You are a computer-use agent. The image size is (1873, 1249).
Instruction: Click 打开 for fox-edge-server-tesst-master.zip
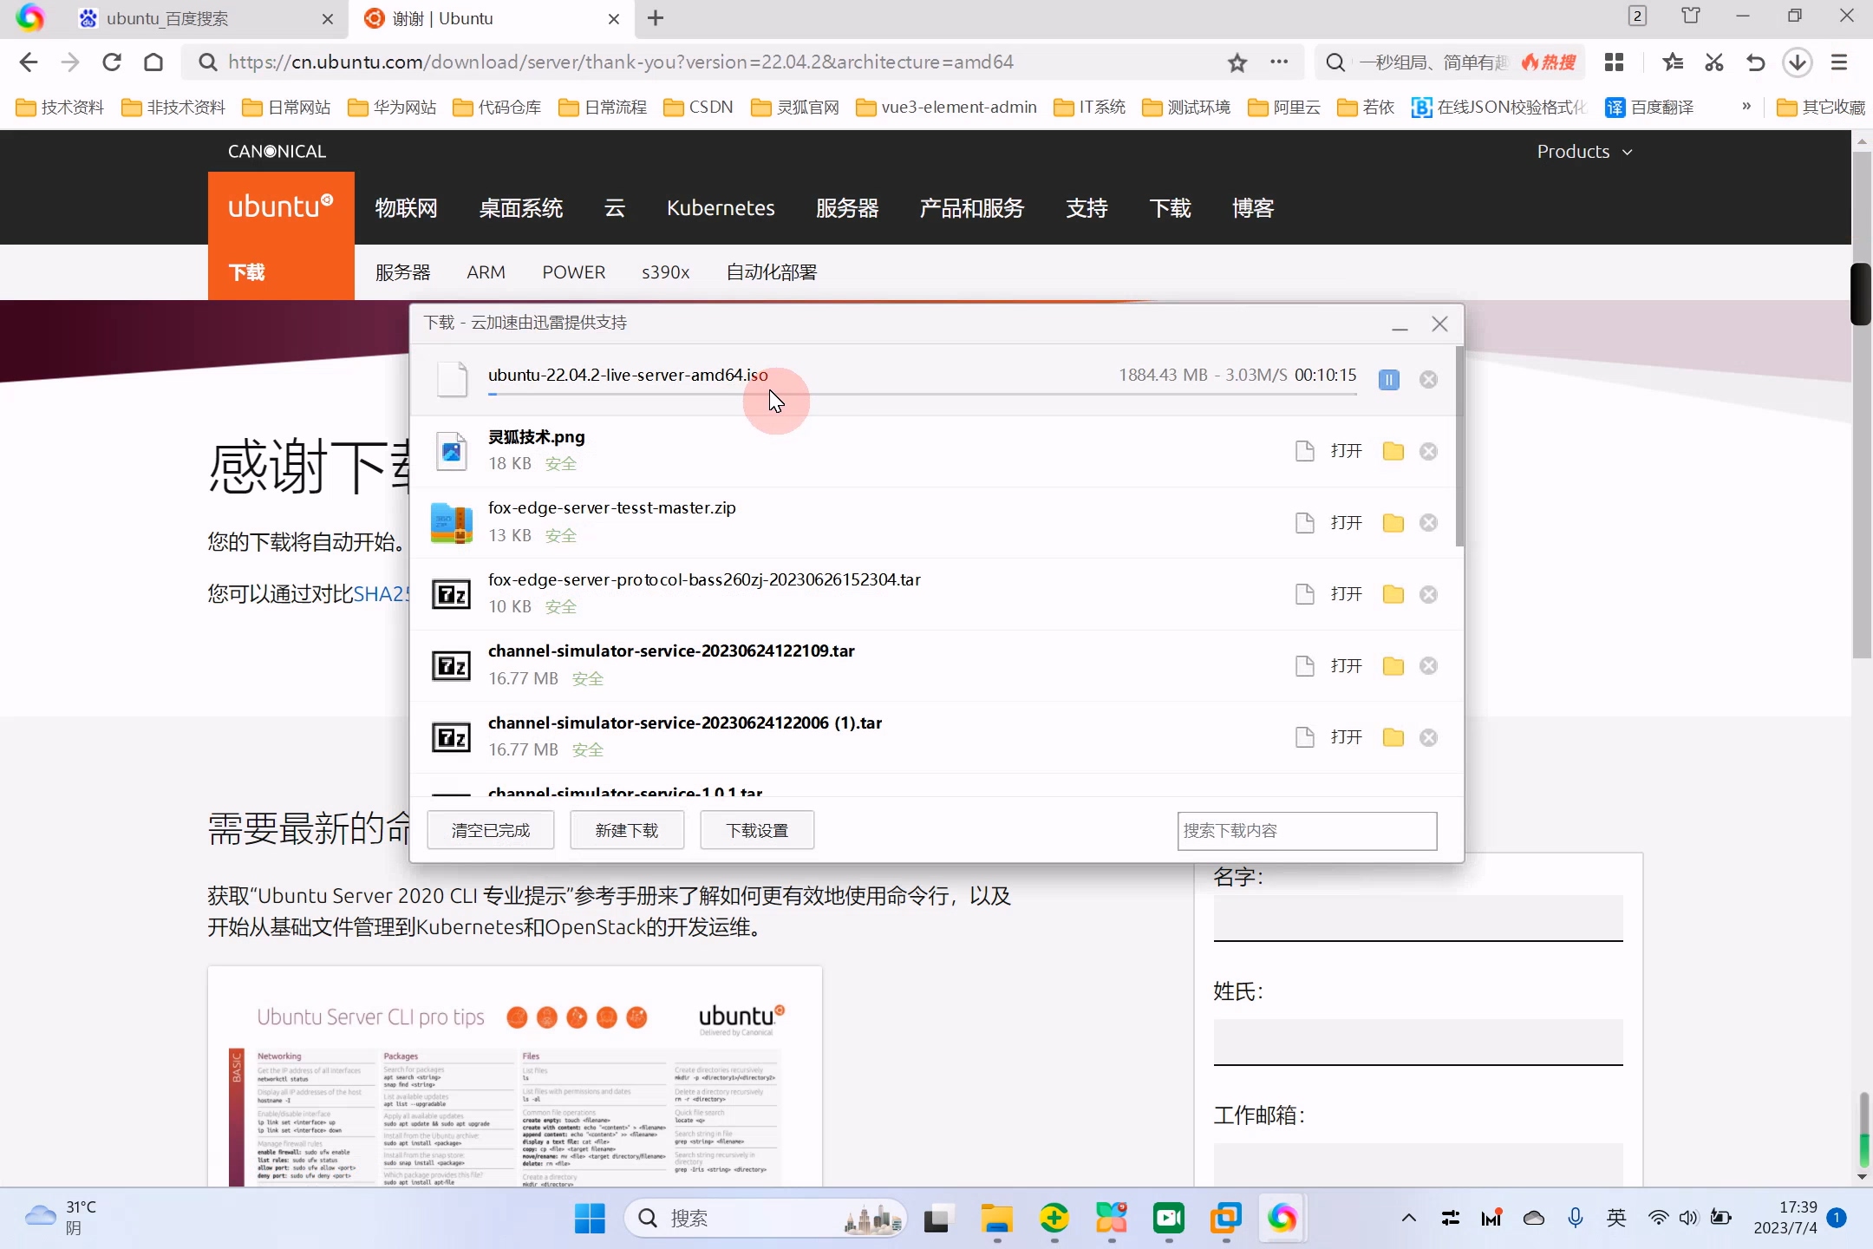(1346, 523)
